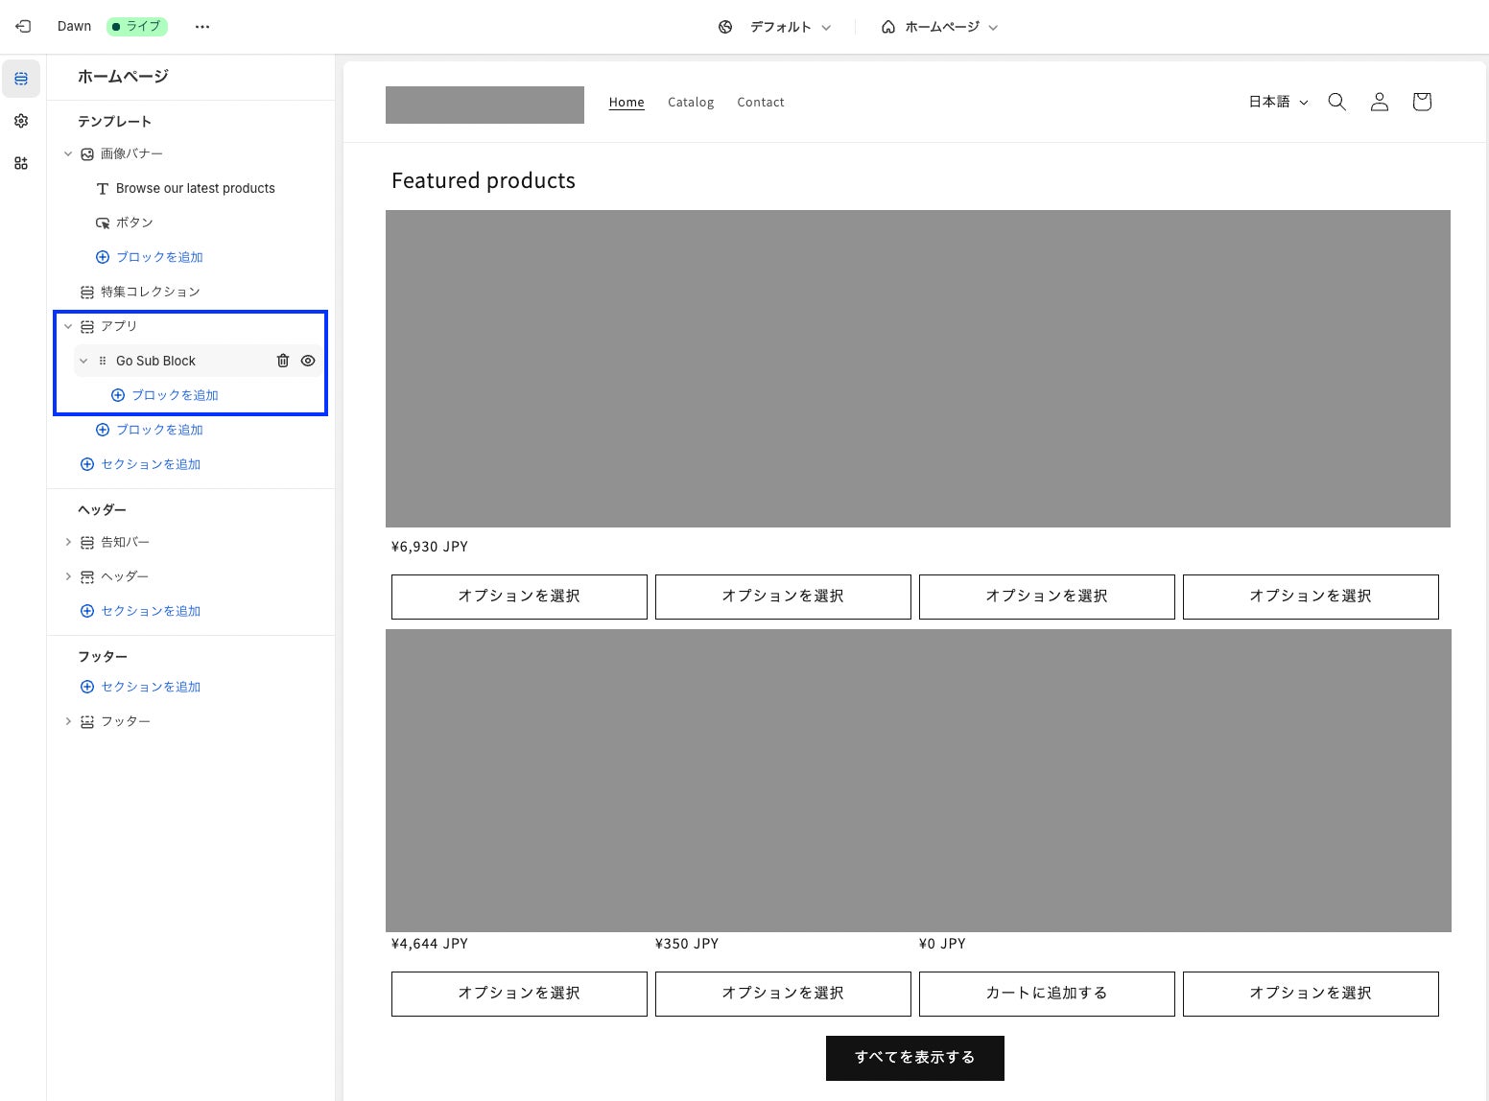Click the text block icon for Browse our latest products
Image resolution: width=1489 pixels, height=1101 pixels.
pos(103,189)
